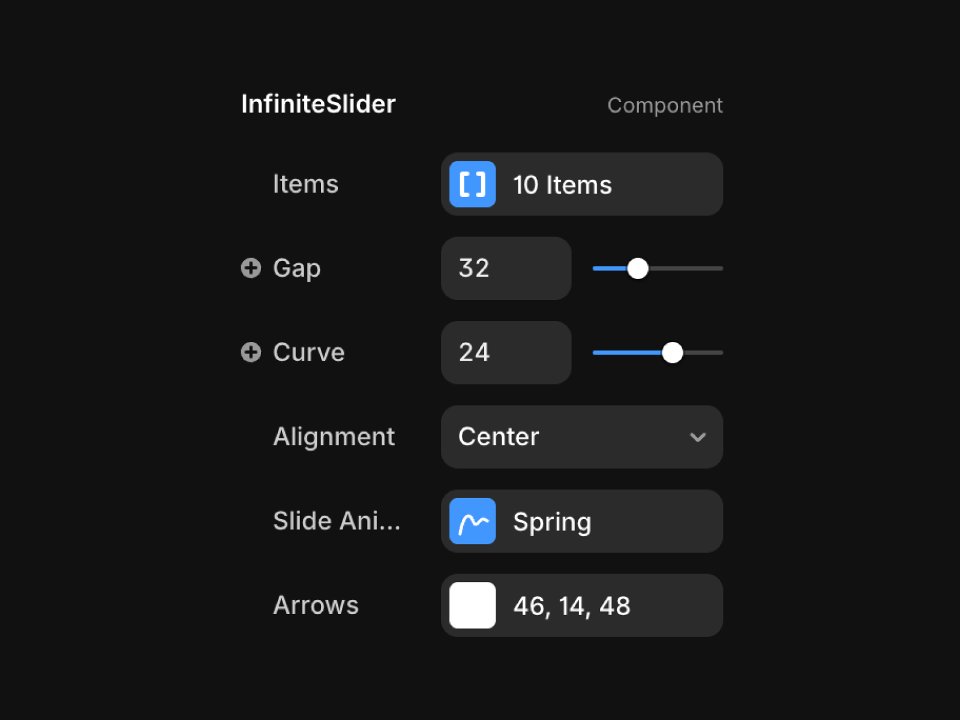Viewport: 960px width, 720px height.
Task: Select the Slide Ani... property label
Action: pos(336,520)
